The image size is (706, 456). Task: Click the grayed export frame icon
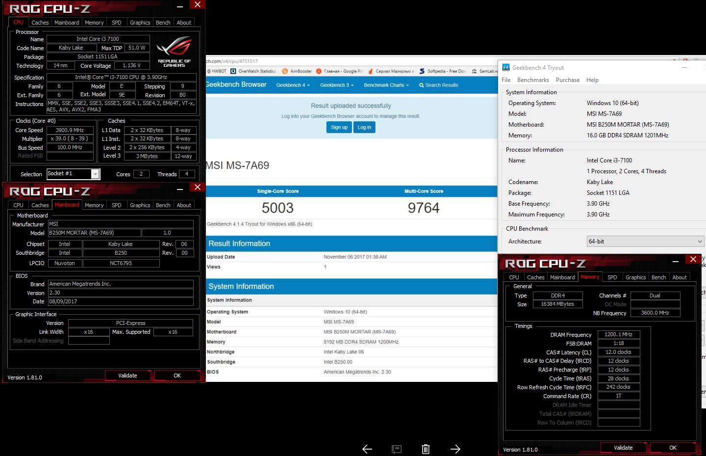[396, 449]
